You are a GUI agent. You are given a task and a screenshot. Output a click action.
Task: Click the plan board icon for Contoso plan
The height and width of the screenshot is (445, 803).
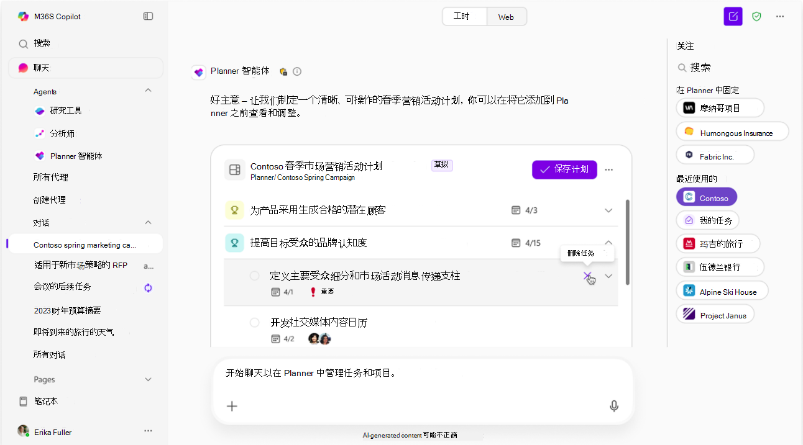click(x=234, y=169)
